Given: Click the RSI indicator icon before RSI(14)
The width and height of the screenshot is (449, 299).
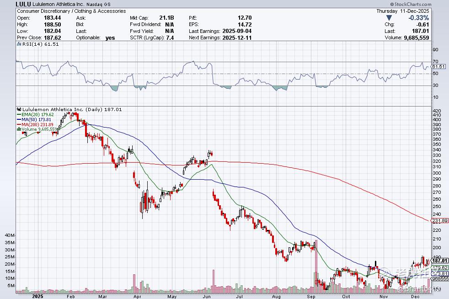Looking at the screenshot, I should click(x=19, y=44).
